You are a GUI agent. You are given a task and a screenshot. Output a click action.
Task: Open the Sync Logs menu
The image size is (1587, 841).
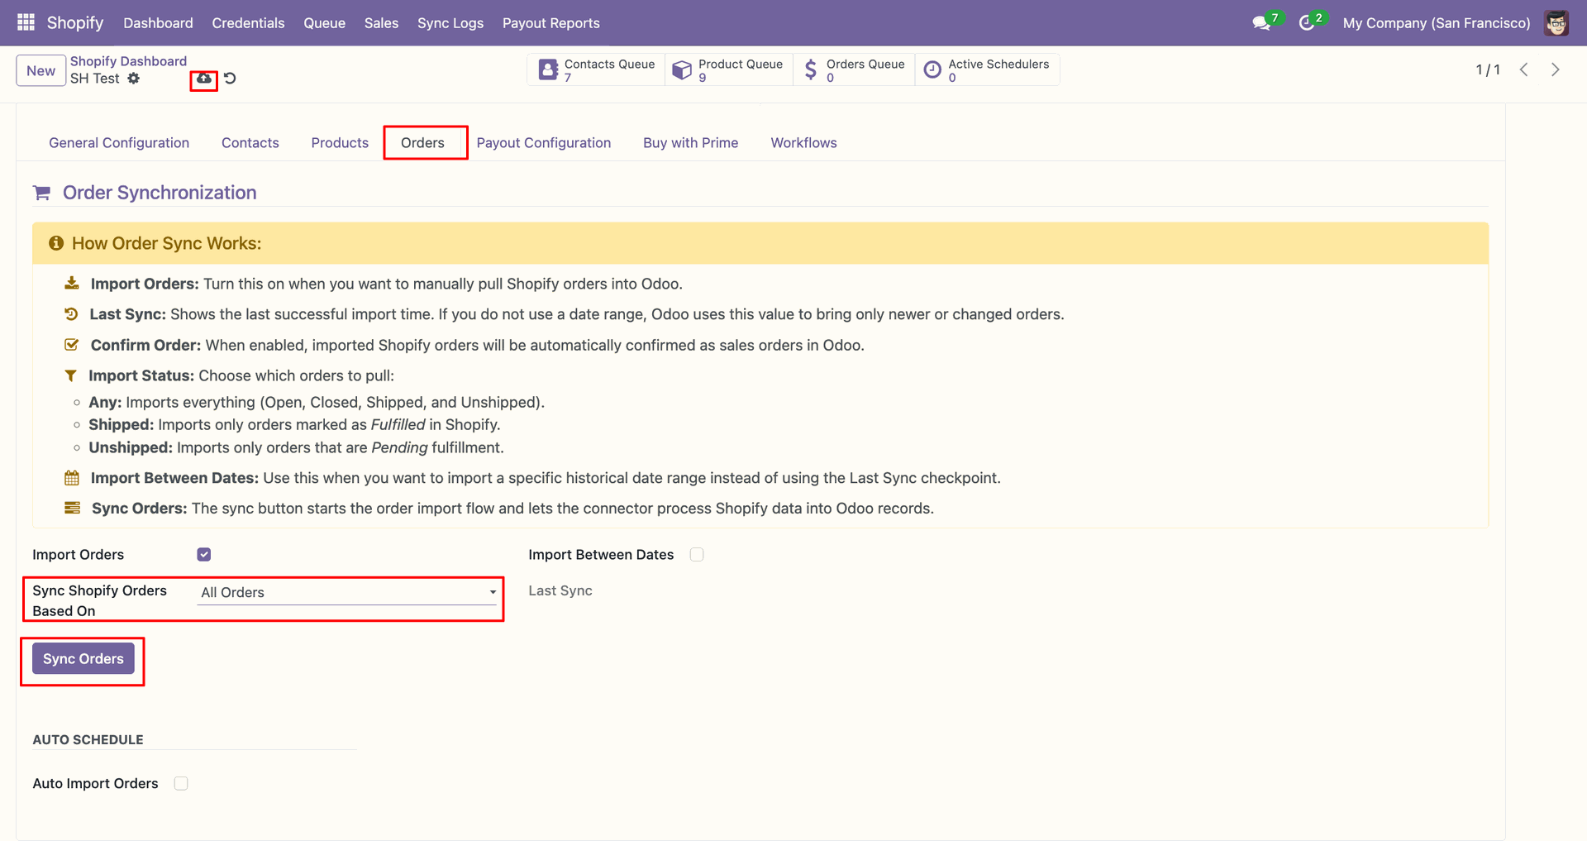tap(450, 23)
